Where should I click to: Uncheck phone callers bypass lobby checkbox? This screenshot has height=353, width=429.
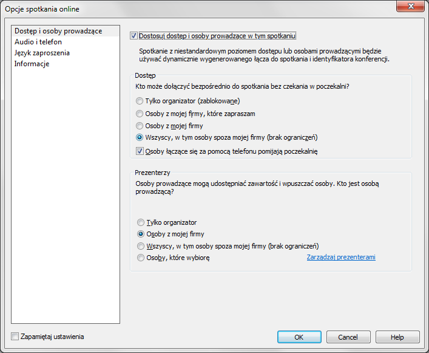(140, 151)
